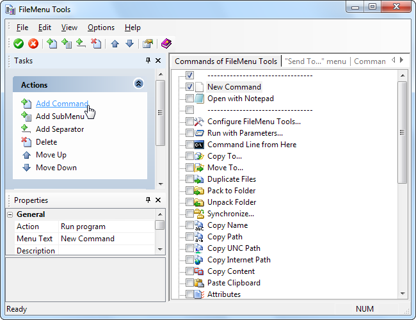Close the Properties panel
The height and width of the screenshot is (320, 416).
click(x=158, y=200)
